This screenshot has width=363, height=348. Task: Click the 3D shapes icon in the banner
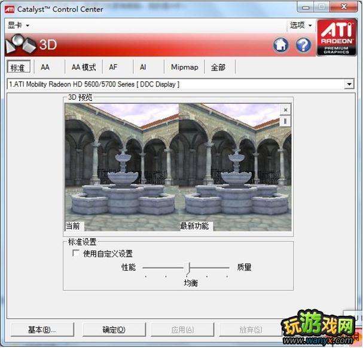click(20, 44)
